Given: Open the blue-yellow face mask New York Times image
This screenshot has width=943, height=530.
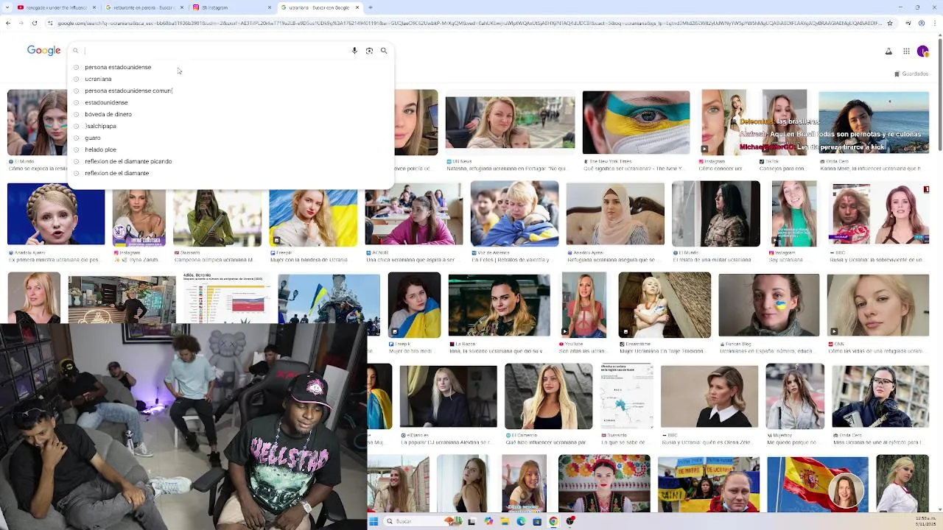Looking at the screenshot, I should (636, 122).
